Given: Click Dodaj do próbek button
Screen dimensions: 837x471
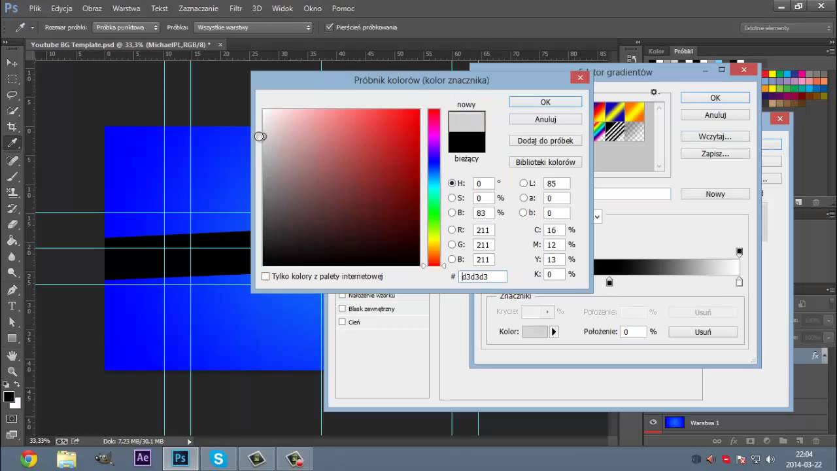Looking at the screenshot, I should pos(545,141).
